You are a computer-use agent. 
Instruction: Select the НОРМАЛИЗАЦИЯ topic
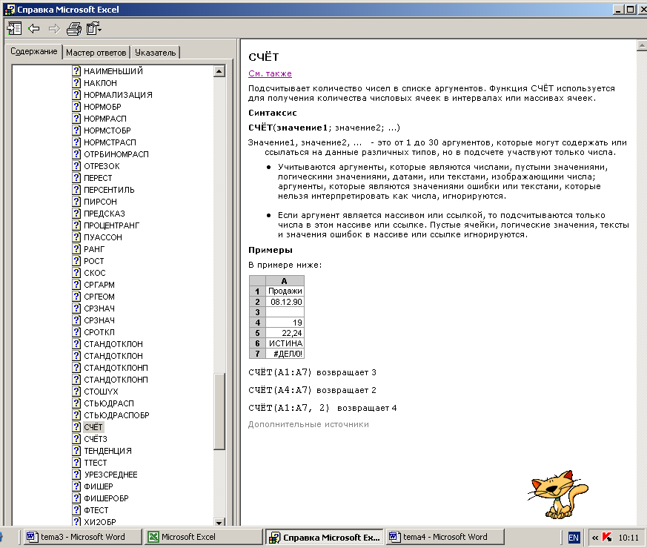(118, 95)
